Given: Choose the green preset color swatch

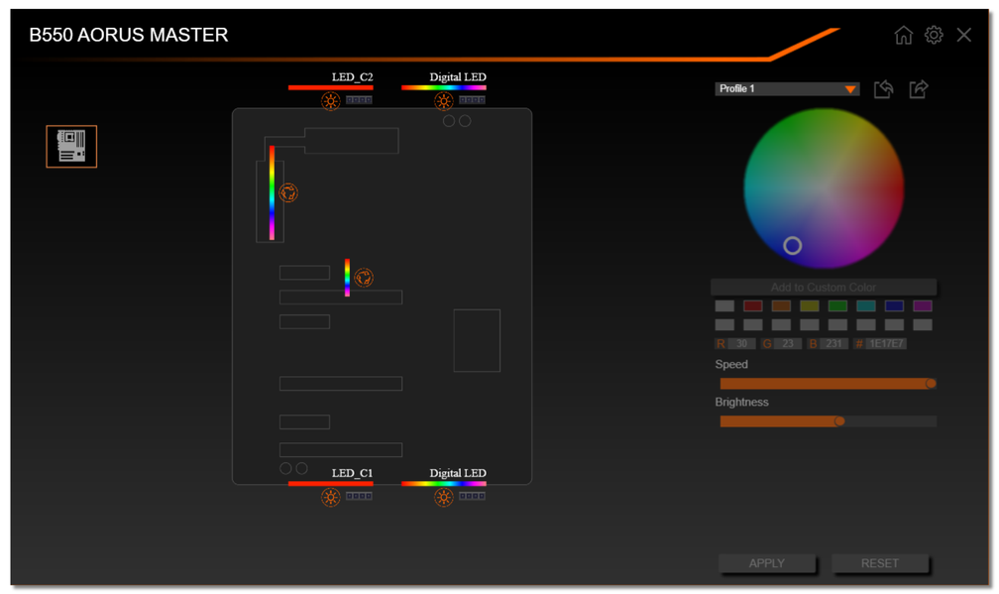Looking at the screenshot, I should coord(837,305).
